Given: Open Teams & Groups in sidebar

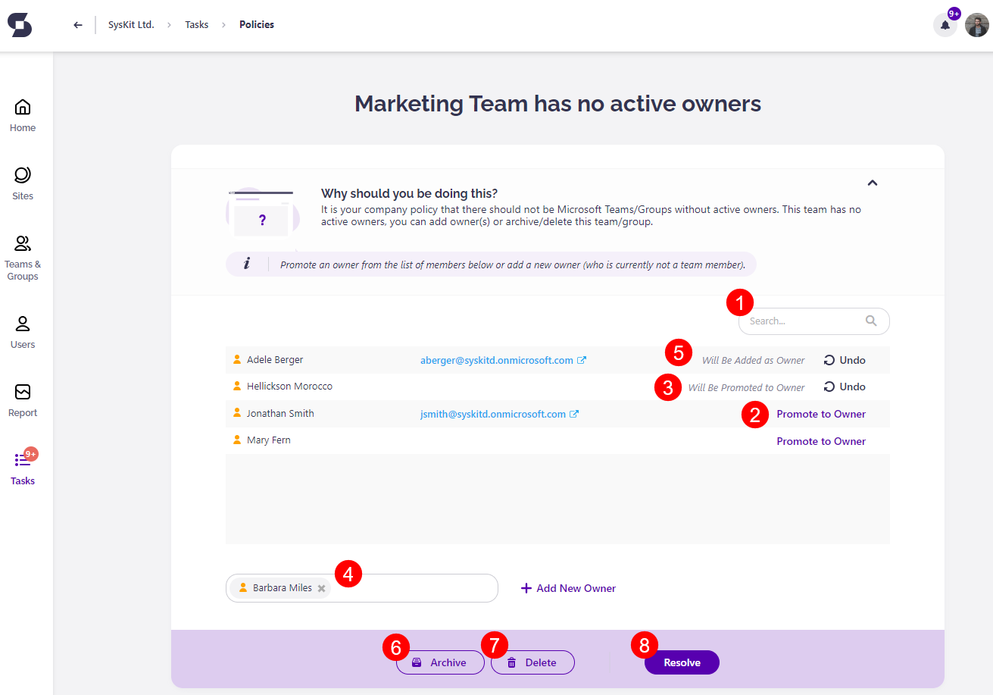Looking at the screenshot, I should pyautogui.click(x=23, y=258).
